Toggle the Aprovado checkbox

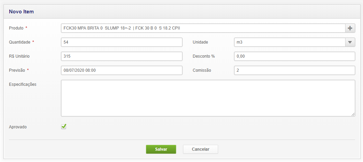click(64, 127)
